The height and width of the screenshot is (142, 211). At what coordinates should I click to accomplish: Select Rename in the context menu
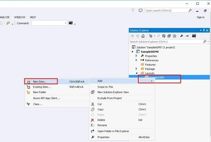(122, 125)
